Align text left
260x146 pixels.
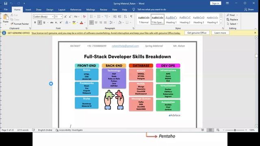pyautogui.click(x=91, y=22)
